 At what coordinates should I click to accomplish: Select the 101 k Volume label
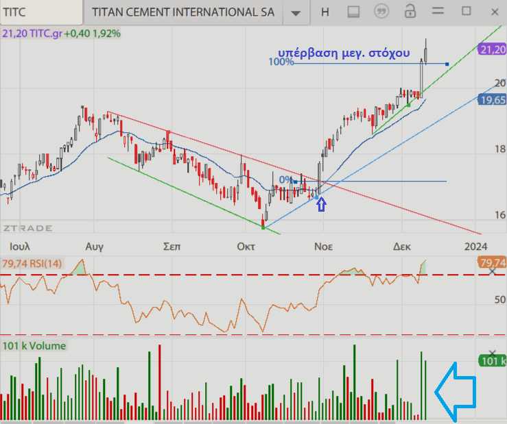pos(34,346)
